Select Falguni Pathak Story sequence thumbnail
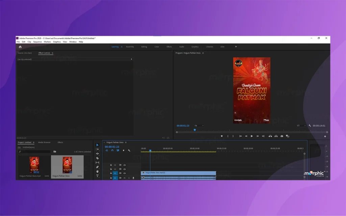This screenshot has width=346, height=216. click(67, 165)
